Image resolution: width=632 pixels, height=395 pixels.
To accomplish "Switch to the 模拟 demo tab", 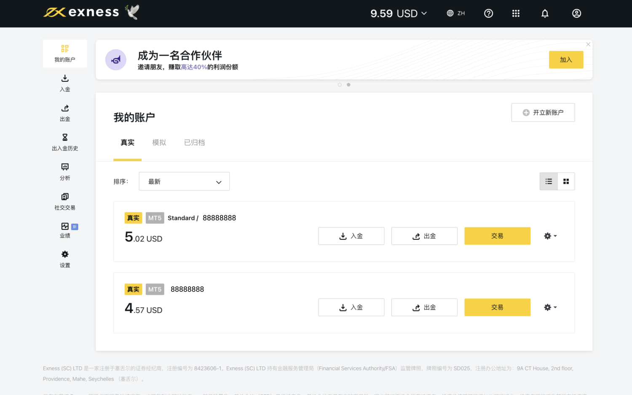I will tap(159, 142).
